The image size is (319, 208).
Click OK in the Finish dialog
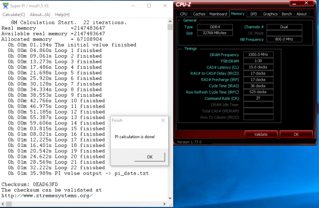[x=150, y=157]
